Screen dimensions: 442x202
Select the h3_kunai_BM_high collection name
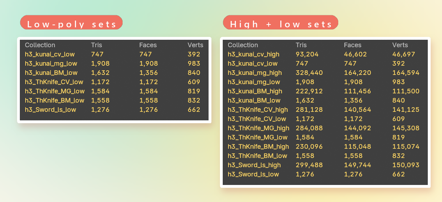click(255, 91)
